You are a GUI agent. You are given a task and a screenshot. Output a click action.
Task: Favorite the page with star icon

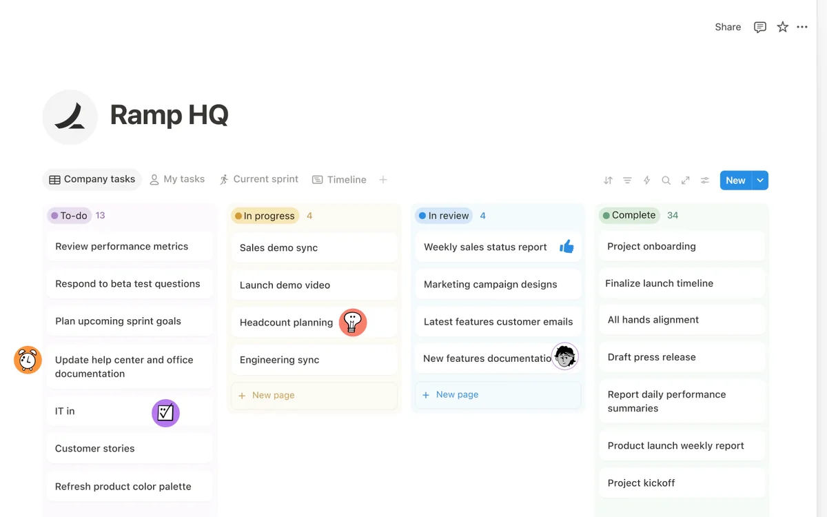tap(782, 27)
